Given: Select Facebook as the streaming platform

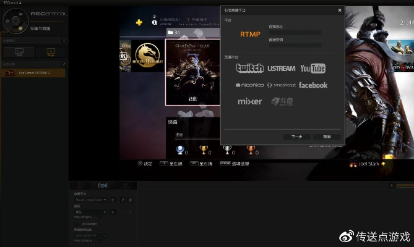Looking at the screenshot, I should [x=313, y=85].
